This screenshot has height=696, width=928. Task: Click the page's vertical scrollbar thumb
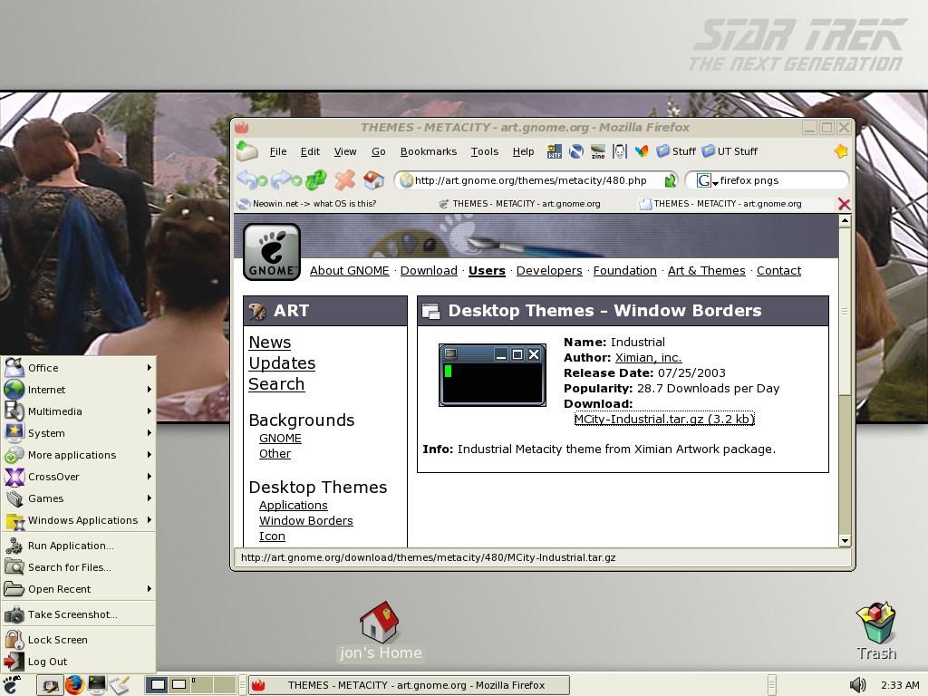845,310
